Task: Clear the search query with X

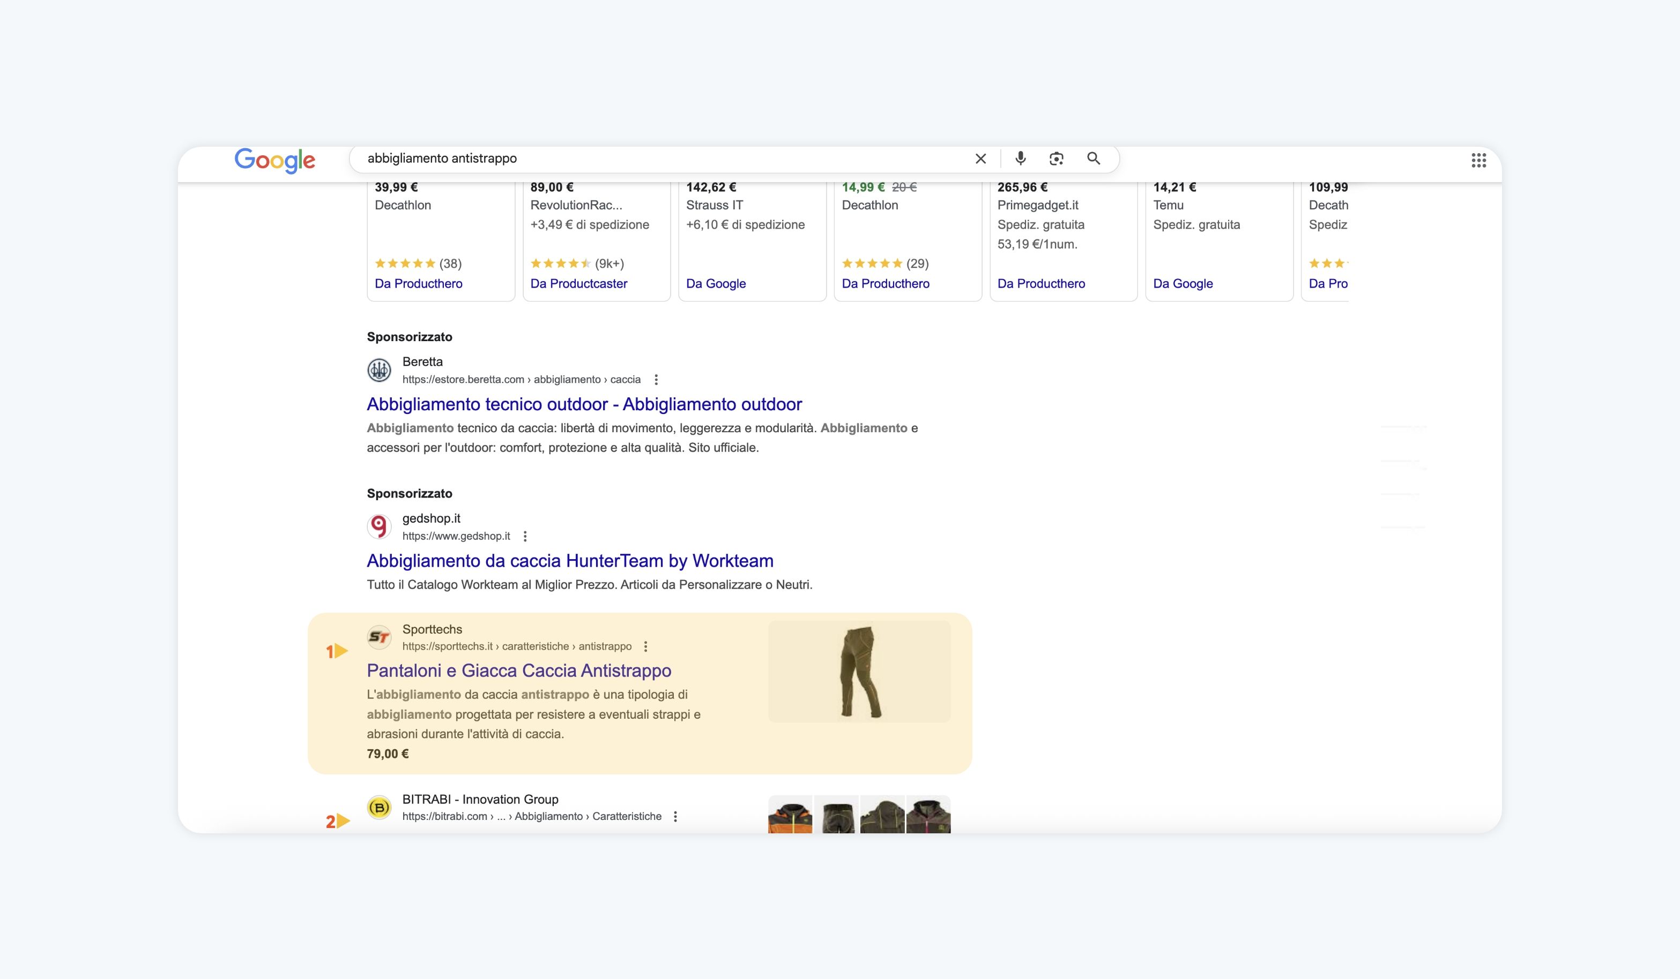Action: 980,159
